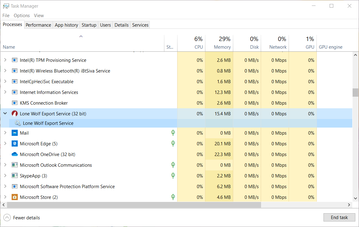Collapse the Lone Wolf Export Service group
Image resolution: width=359 pixels, height=227 pixels.
(x=5, y=113)
